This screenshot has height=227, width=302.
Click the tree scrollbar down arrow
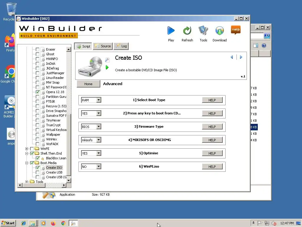point(68,181)
